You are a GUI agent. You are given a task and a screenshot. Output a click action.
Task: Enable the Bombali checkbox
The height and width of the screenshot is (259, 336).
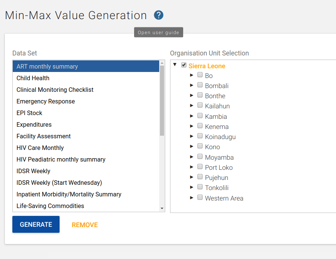click(200, 85)
